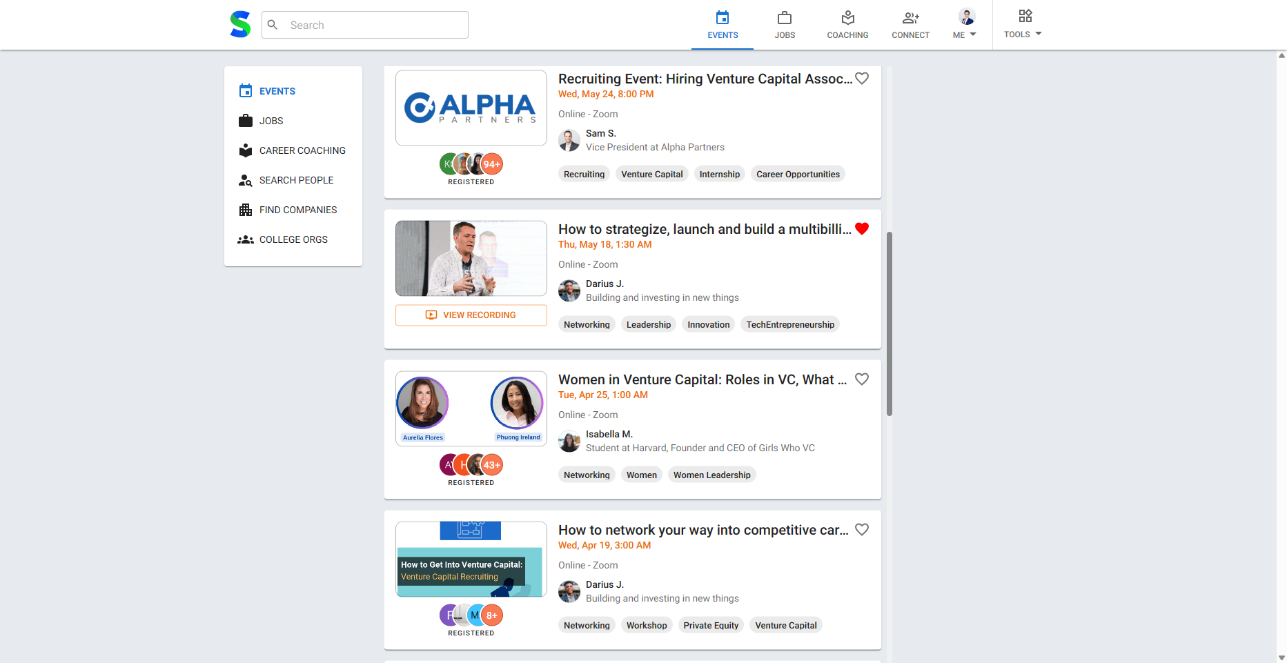Click Darius J. avatar on May 18 event
Image resolution: width=1287 pixels, height=663 pixels.
(x=569, y=290)
